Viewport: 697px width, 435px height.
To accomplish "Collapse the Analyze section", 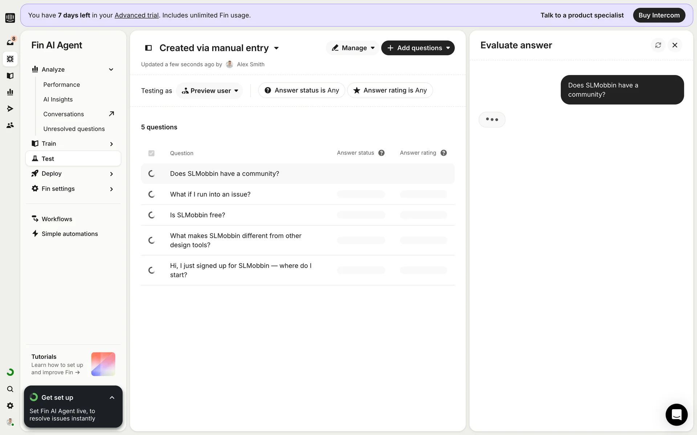I will click(111, 70).
